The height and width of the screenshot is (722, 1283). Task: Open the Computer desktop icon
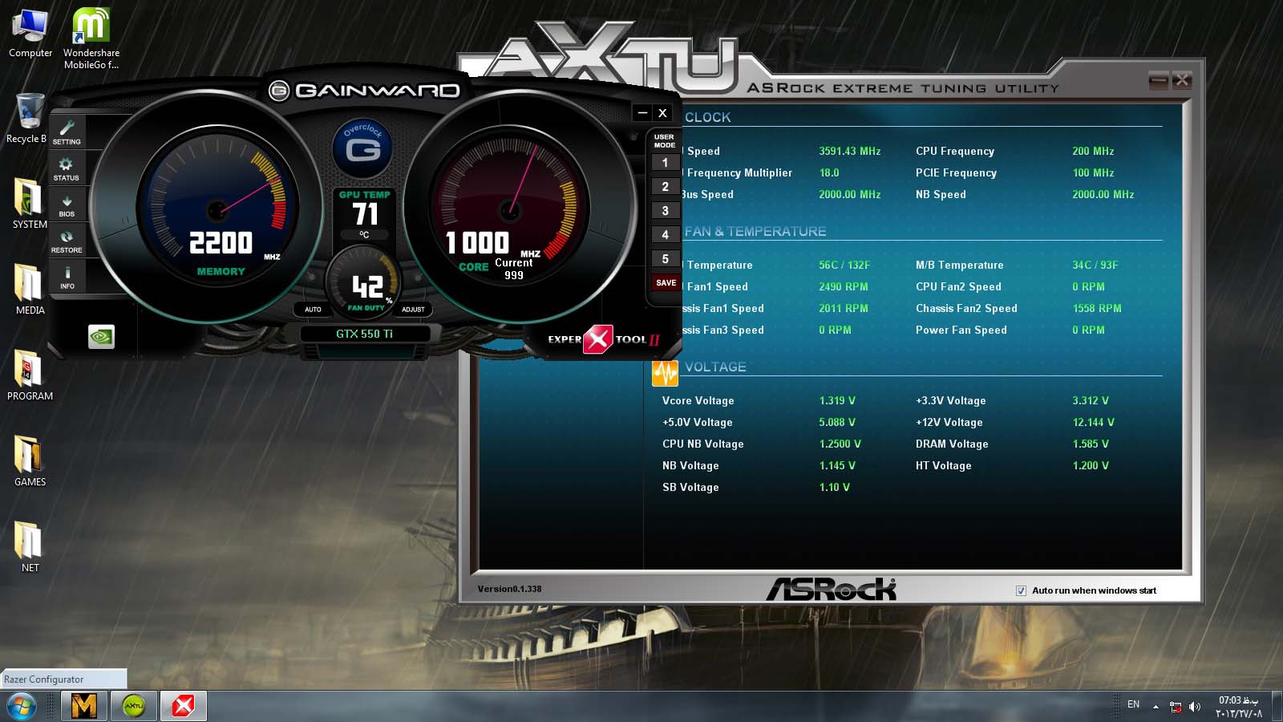pyautogui.click(x=30, y=32)
